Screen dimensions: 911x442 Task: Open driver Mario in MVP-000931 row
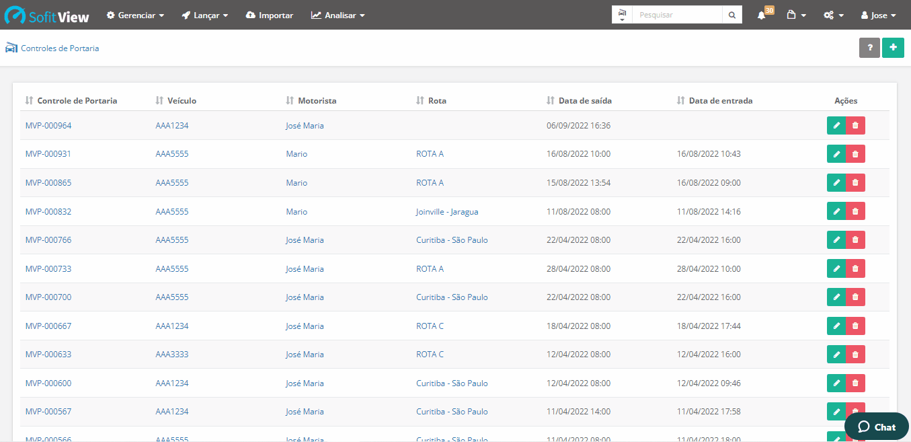tap(296, 154)
